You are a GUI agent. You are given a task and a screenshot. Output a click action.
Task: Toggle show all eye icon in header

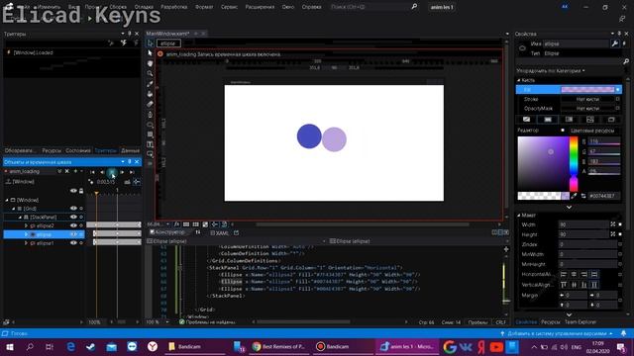click(73, 191)
